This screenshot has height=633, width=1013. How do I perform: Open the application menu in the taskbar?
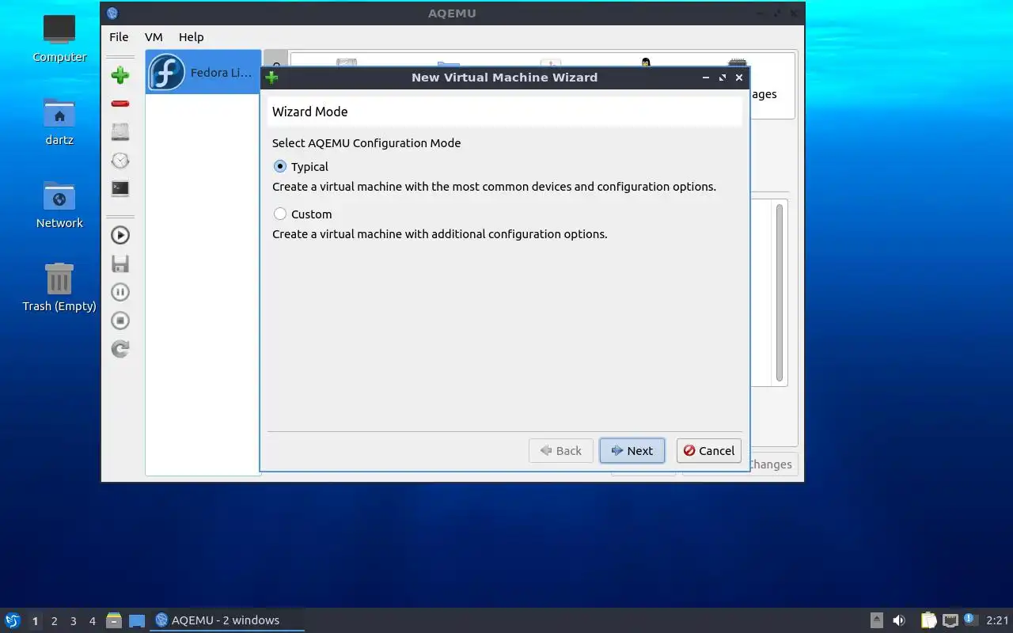13,620
